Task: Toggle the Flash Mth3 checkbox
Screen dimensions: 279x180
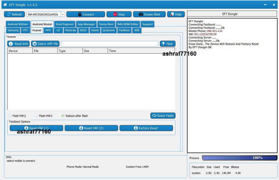Action: coord(36,116)
